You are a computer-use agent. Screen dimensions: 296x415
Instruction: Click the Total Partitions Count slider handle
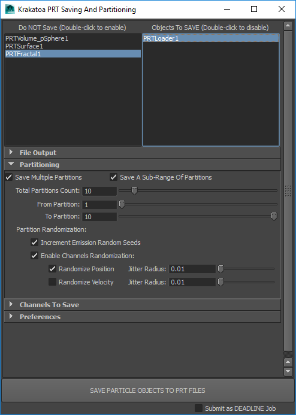click(134, 190)
